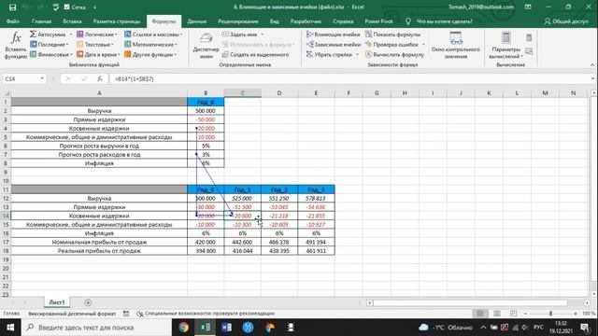Save the workbook with the save icon
This screenshot has height=336, width=598.
point(12,7)
